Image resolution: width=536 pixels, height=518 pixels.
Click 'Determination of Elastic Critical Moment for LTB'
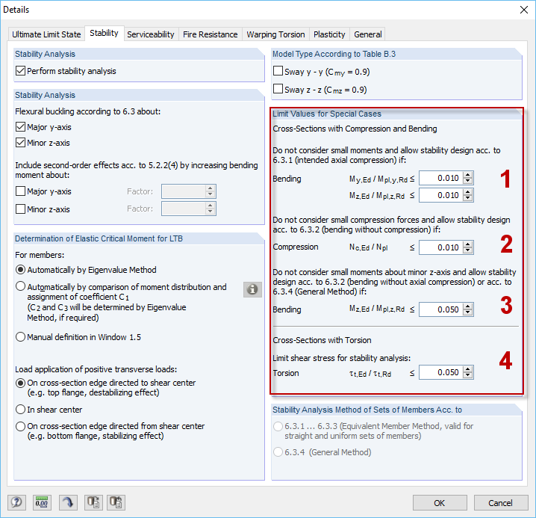99,238
